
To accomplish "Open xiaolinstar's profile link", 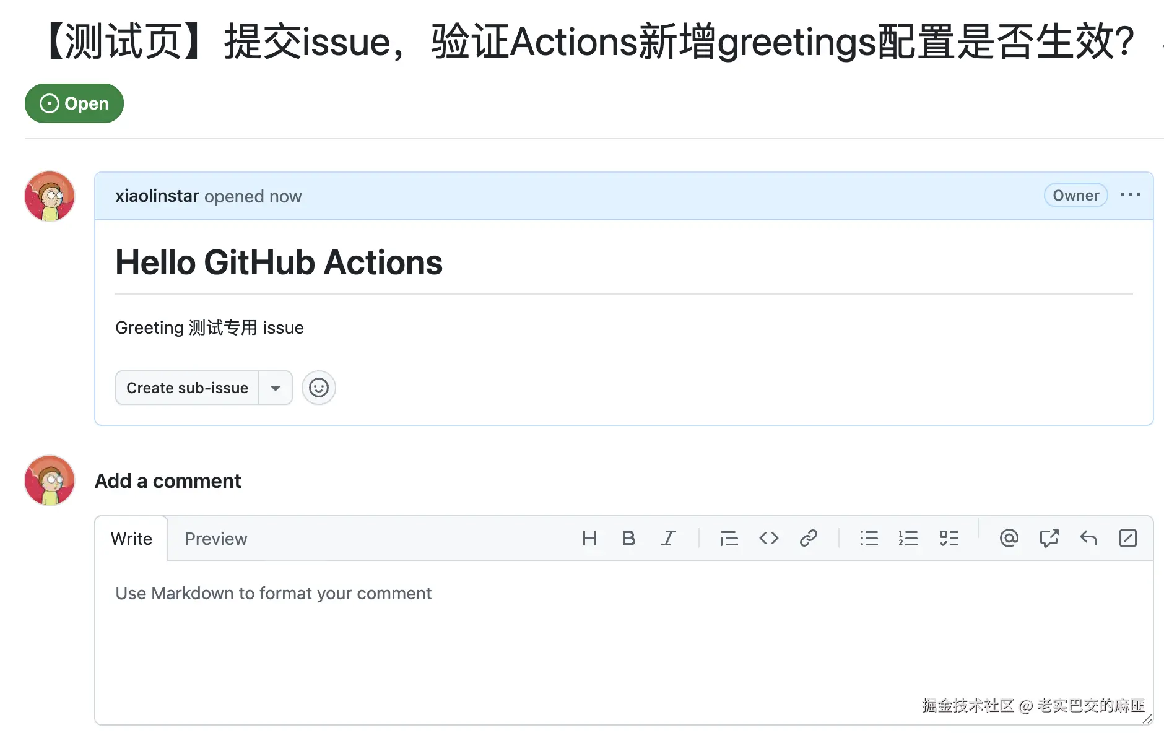I will [157, 196].
